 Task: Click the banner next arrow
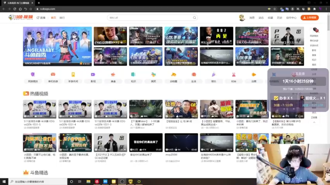point(90,46)
